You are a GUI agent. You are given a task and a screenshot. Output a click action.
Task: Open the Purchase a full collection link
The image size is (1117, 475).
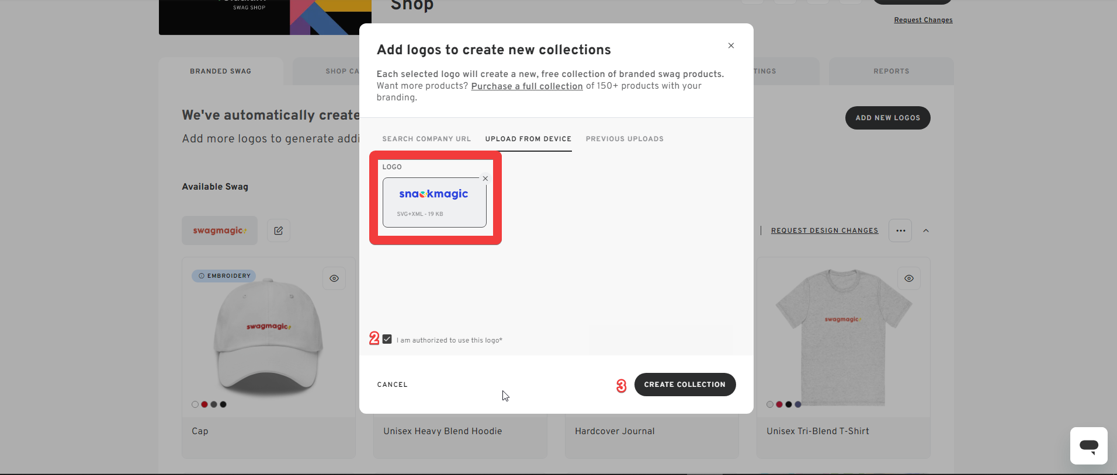tap(527, 86)
